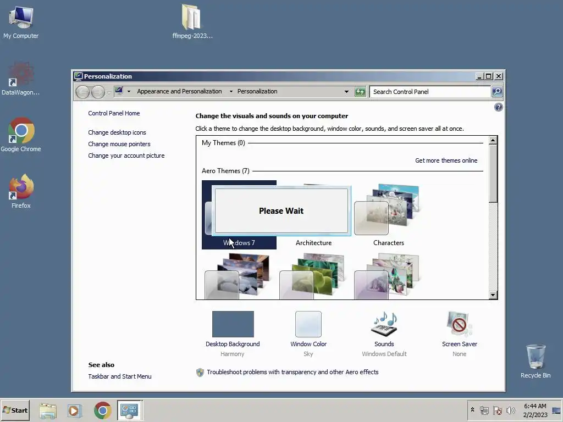Select the Characters theme
Viewport: 563px width, 422px height.
tap(389, 215)
